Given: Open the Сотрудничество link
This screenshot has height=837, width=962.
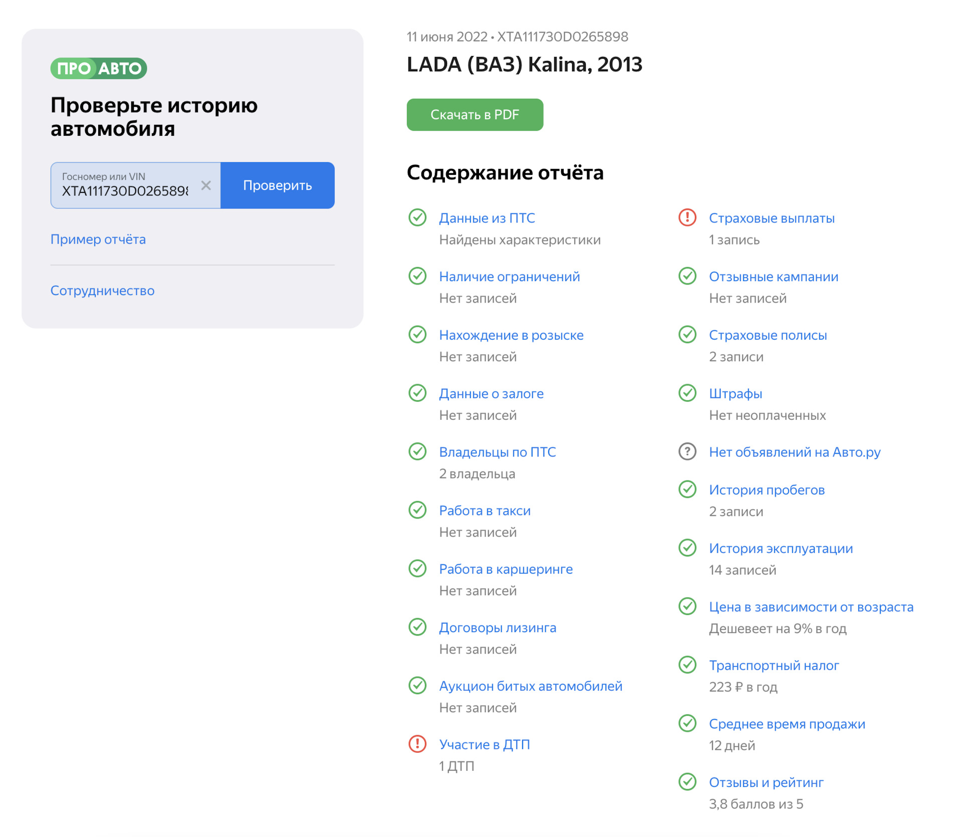Looking at the screenshot, I should (x=102, y=291).
